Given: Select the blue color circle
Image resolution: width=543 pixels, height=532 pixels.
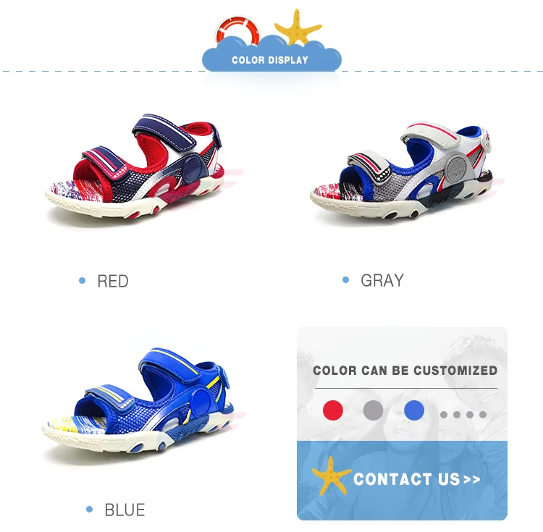Looking at the screenshot, I should [x=414, y=410].
